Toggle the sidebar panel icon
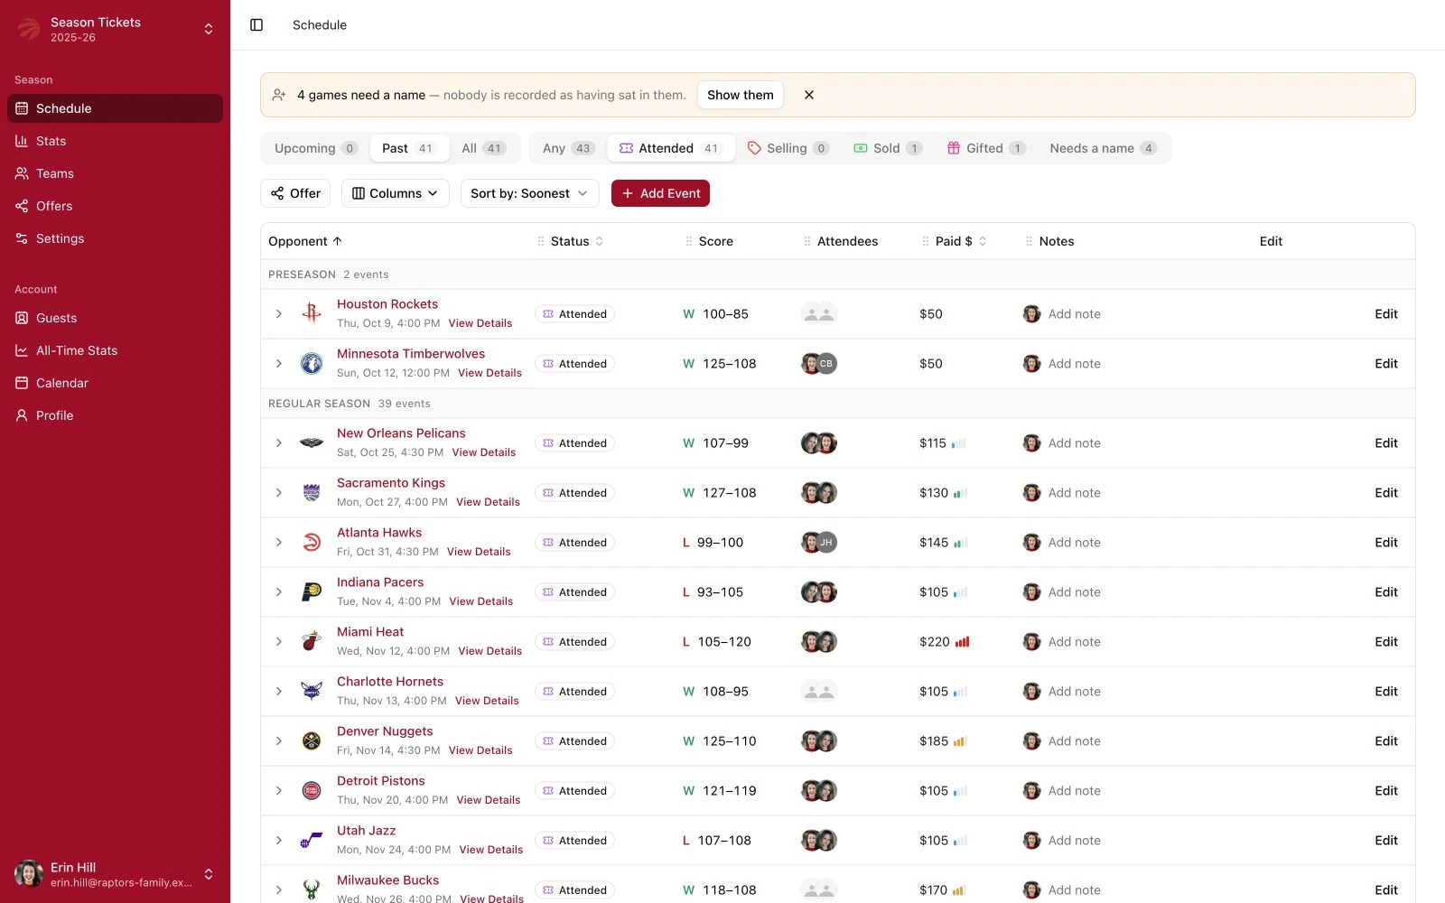Image resolution: width=1445 pixels, height=903 pixels. pos(256,25)
